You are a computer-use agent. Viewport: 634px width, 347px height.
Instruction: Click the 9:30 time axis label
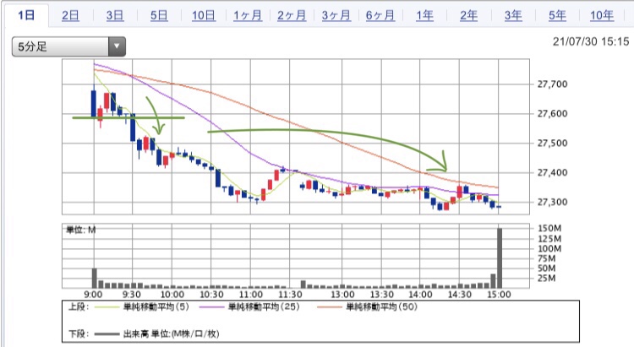point(131,295)
